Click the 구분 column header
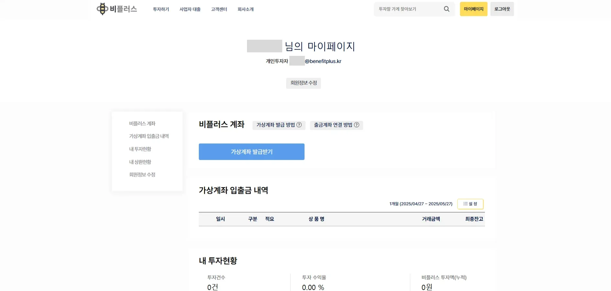Image resolution: width=611 pixels, height=291 pixels. tap(252, 219)
